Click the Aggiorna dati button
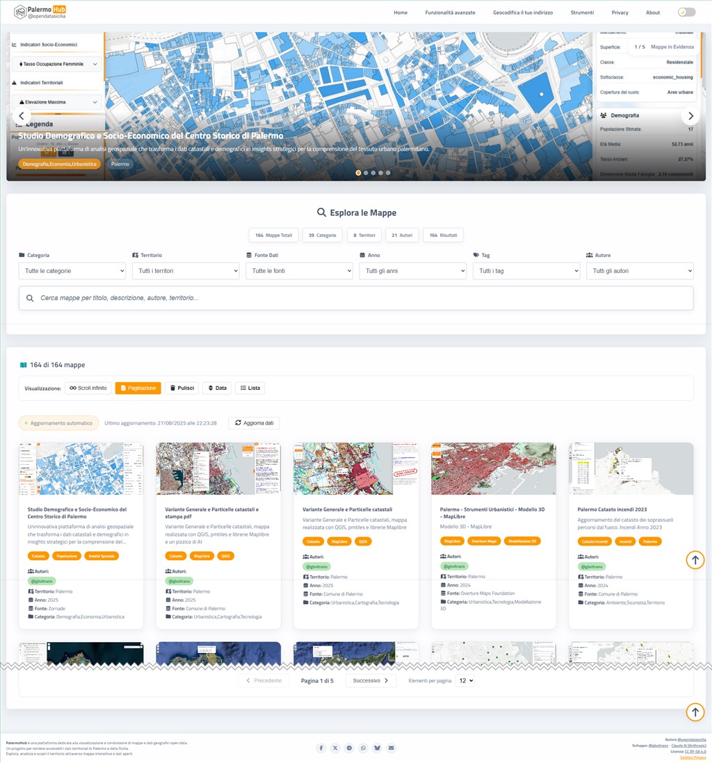Screen dimensions: 712x763 (252, 422)
